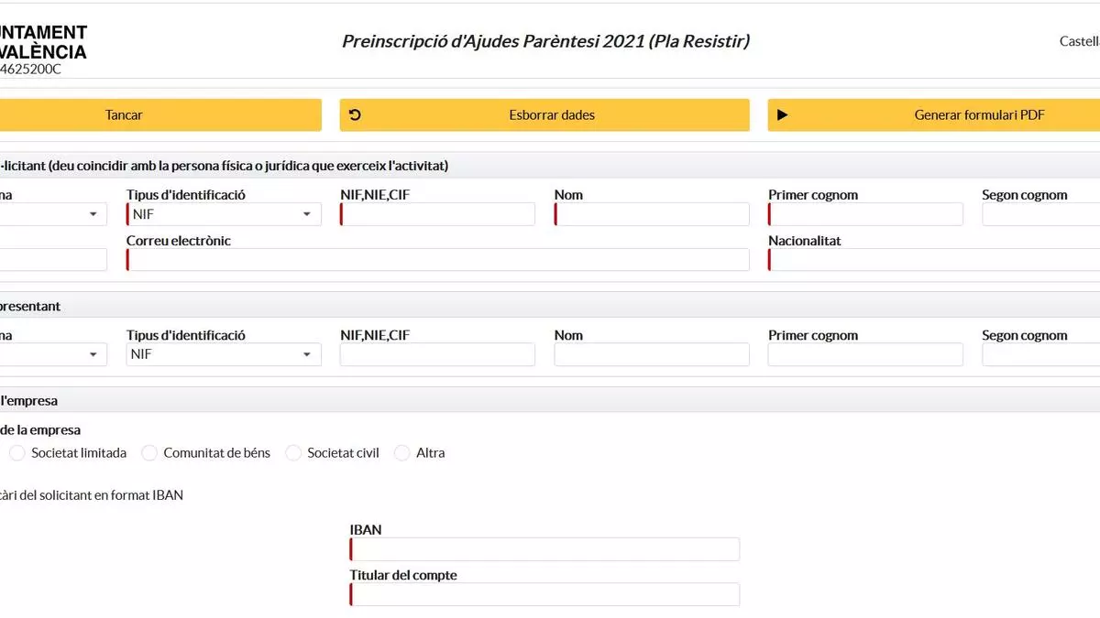
Task: Expand the leftmost dropdown in representative row
Action: pyautogui.click(x=53, y=354)
